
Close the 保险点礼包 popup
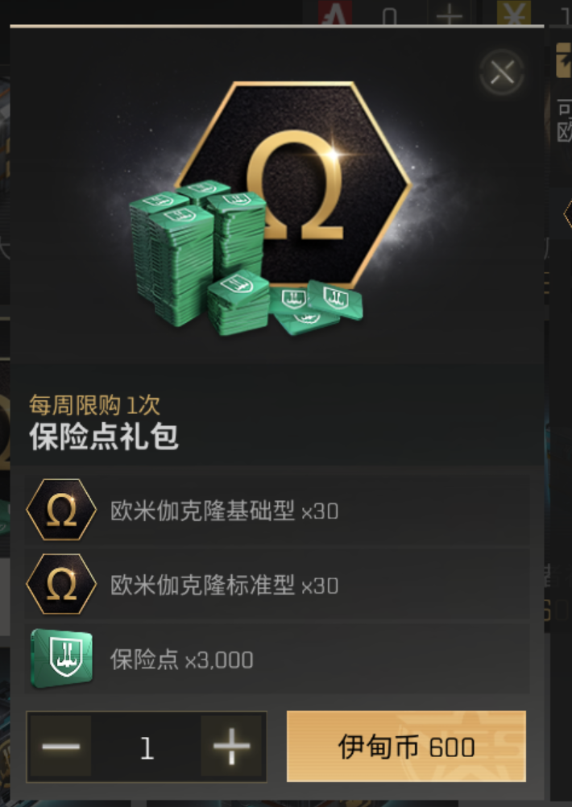pos(501,72)
